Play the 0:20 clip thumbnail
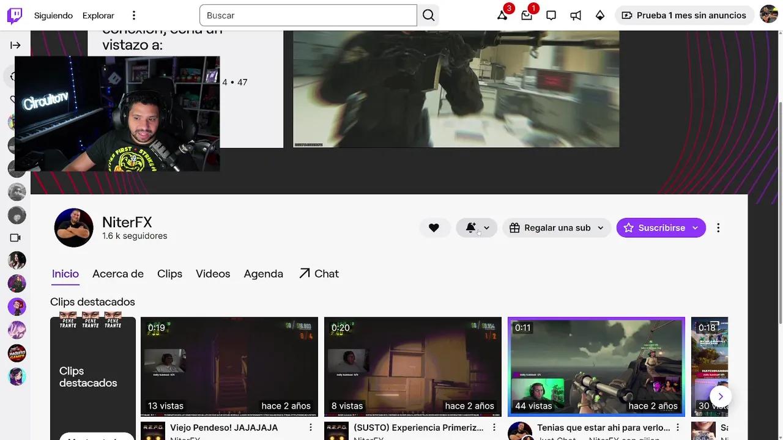 413,367
